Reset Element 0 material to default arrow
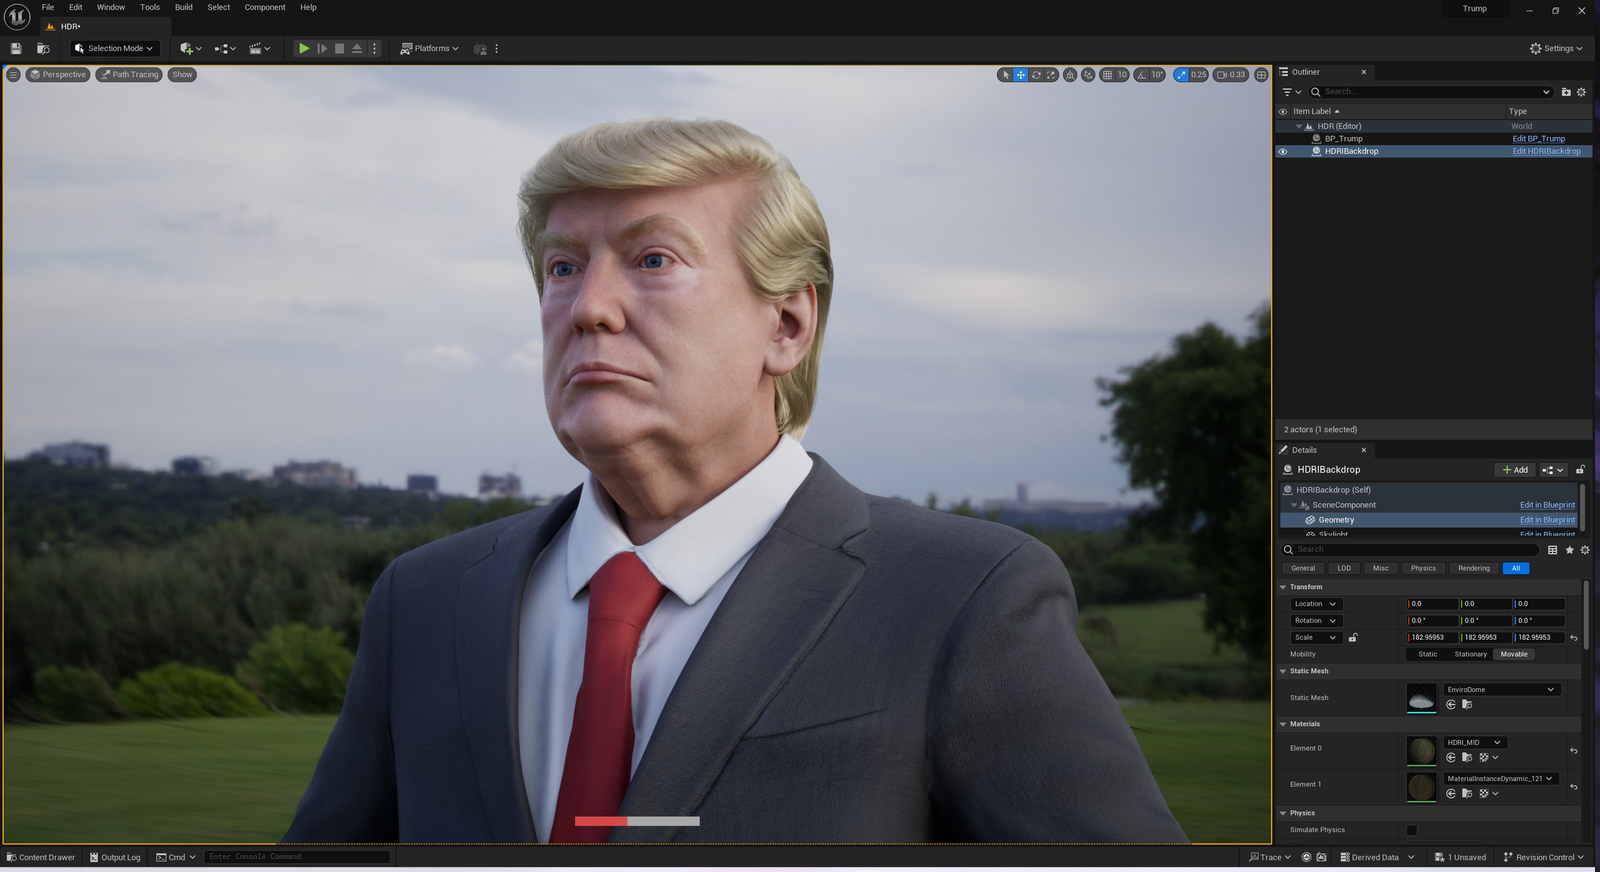Image resolution: width=1600 pixels, height=872 pixels. point(1574,751)
